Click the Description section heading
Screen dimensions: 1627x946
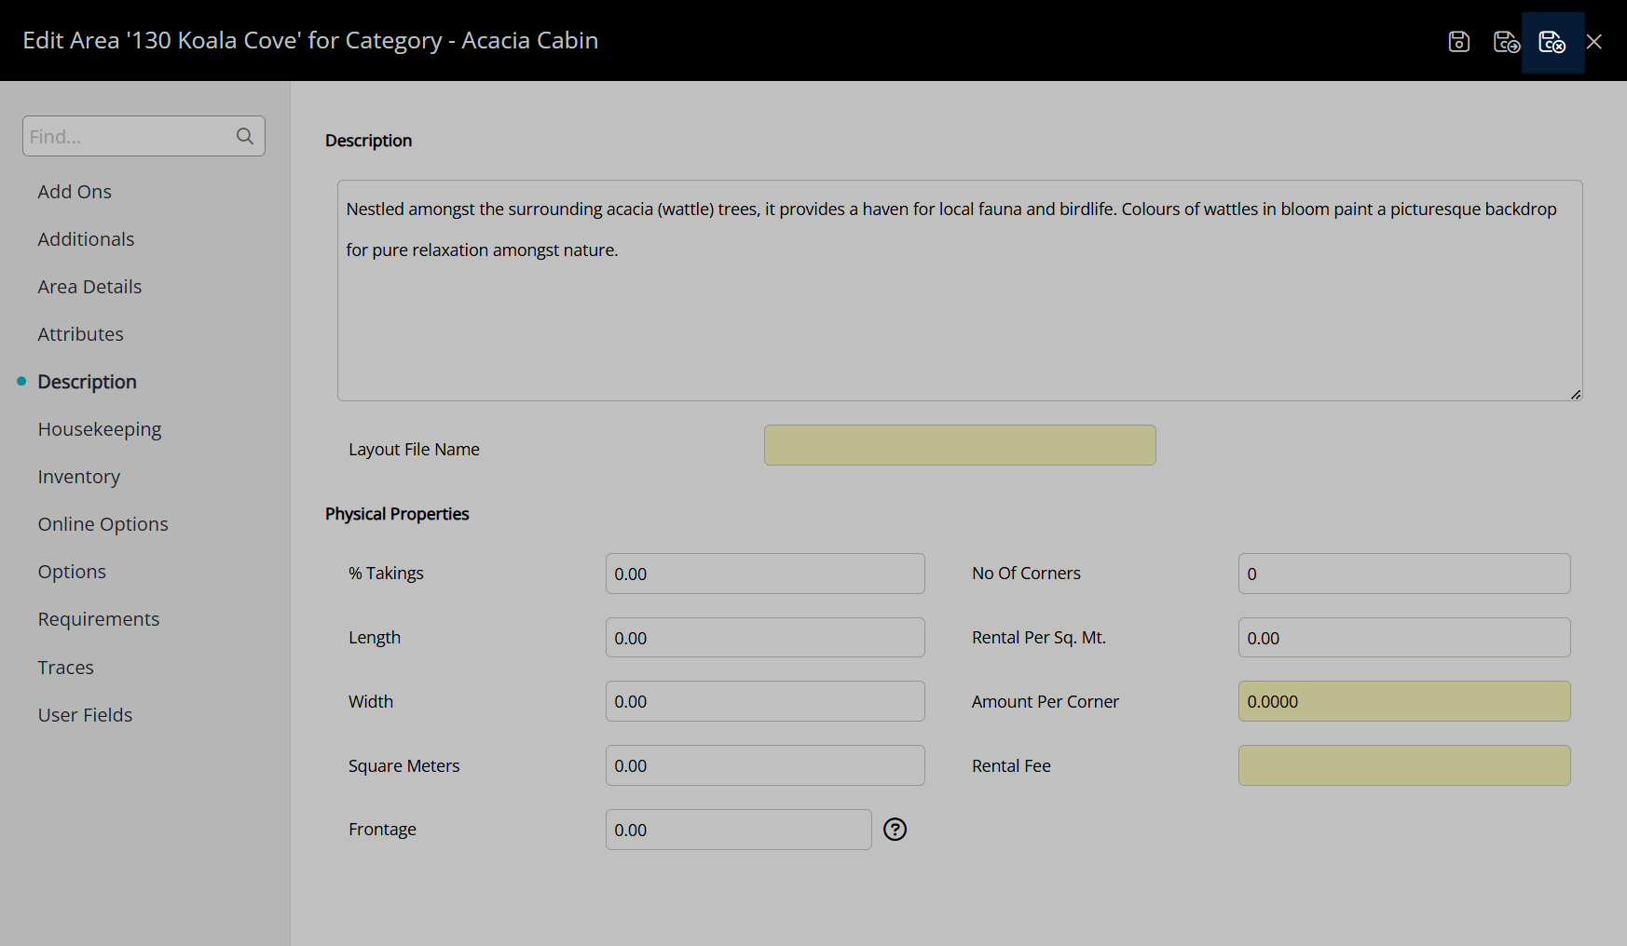coord(368,141)
